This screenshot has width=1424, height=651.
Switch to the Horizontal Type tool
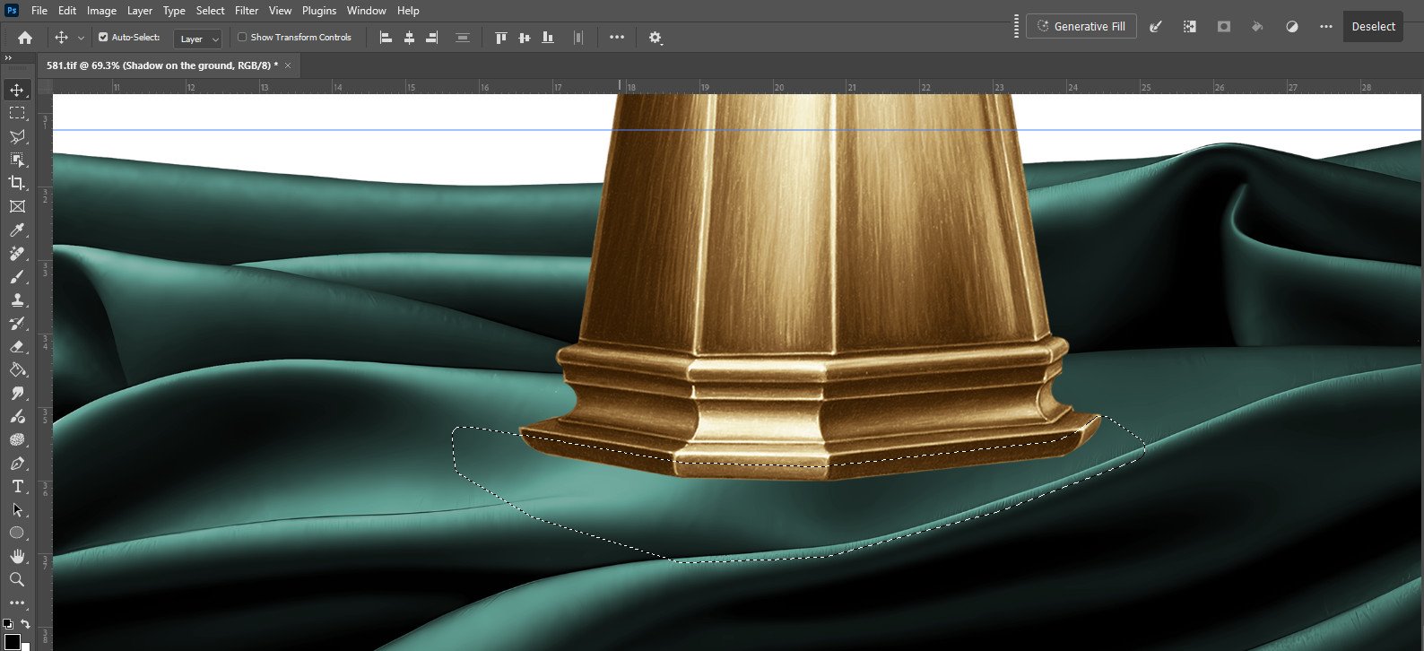pos(17,487)
